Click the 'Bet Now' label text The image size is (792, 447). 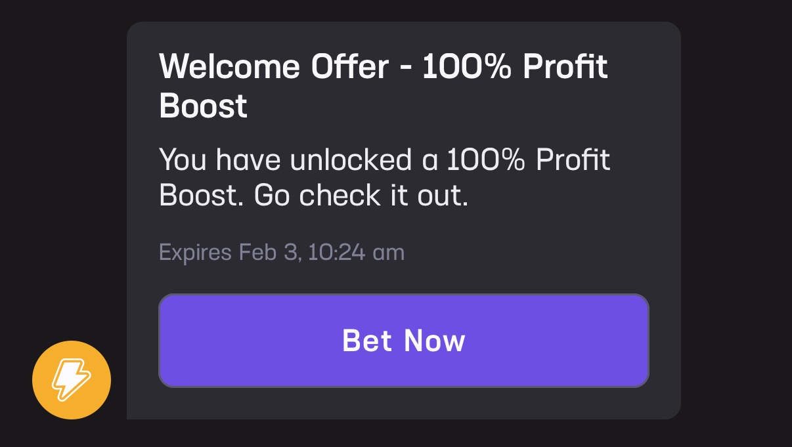click(x=403, y=341)
